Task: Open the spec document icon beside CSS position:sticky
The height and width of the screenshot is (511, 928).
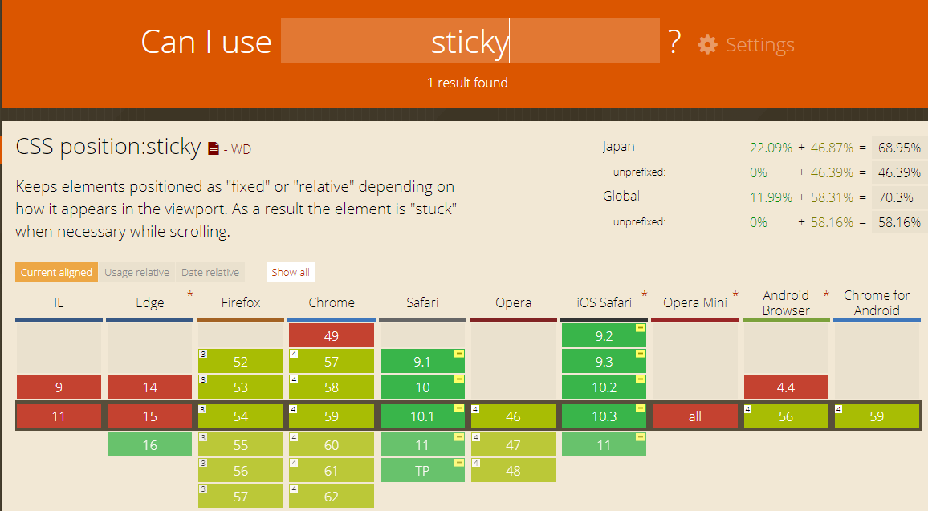Action: pos(212,148)
